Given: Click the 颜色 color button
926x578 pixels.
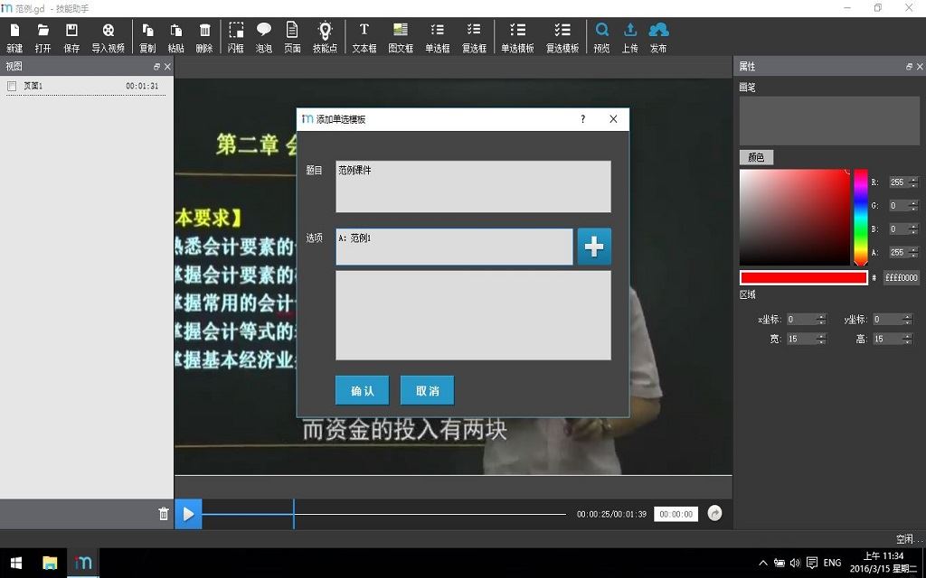Looking at the screenshot, I should [x=756, y=157].
